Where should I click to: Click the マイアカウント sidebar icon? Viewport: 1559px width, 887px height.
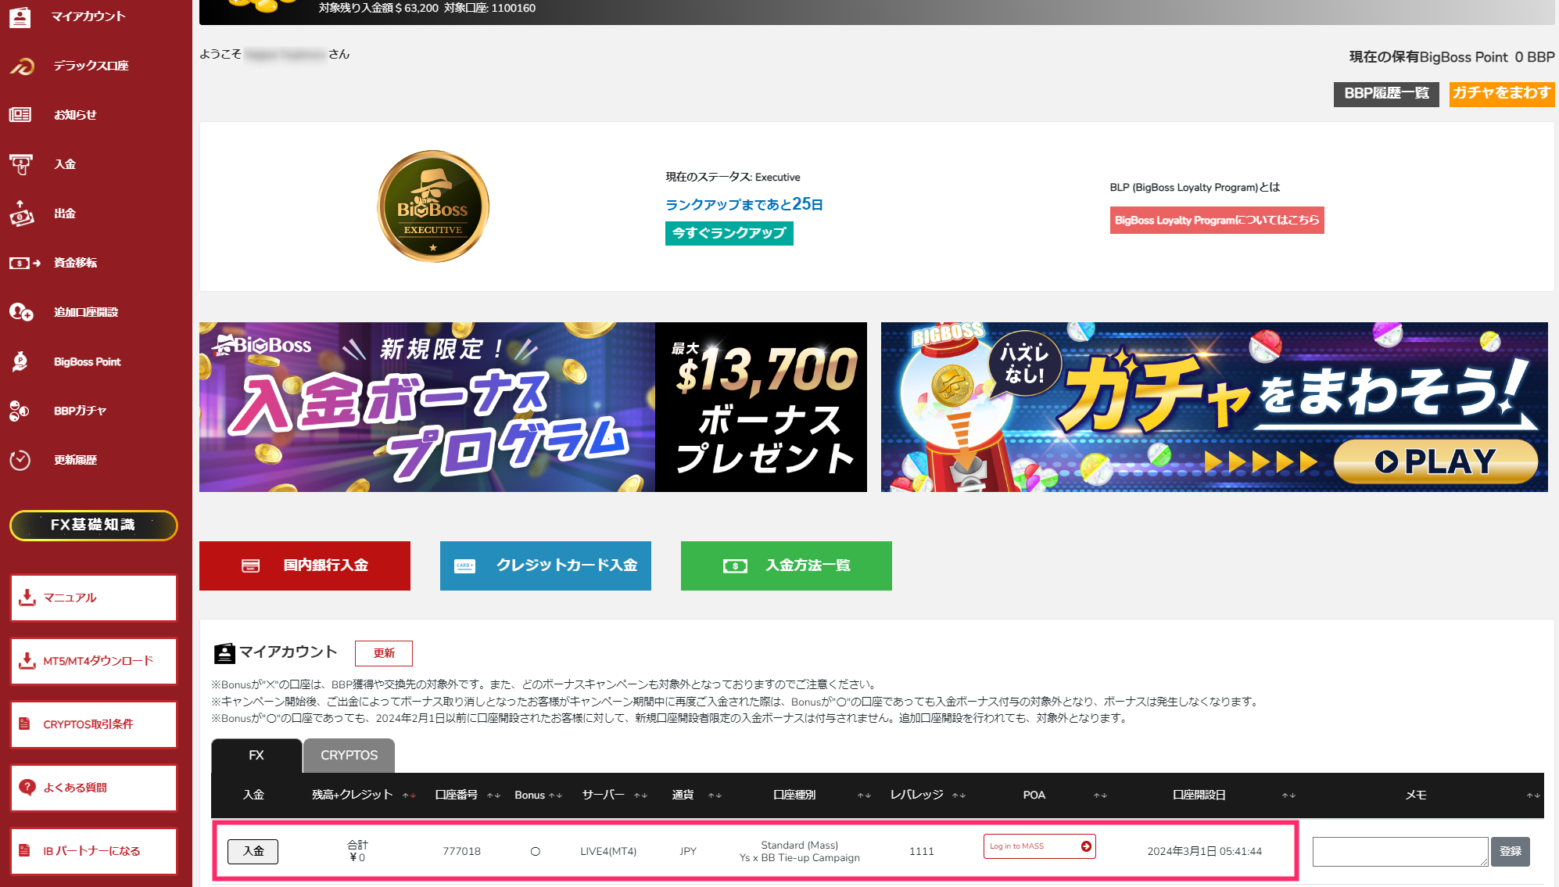coord(20,16)
